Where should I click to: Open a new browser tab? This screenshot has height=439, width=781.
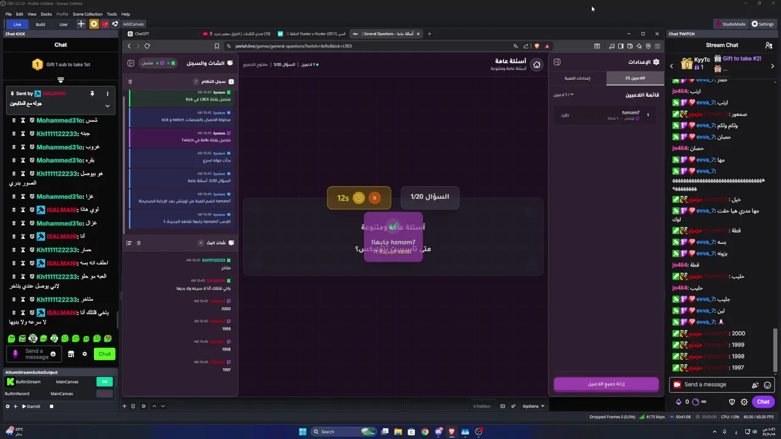click(429, 34)
